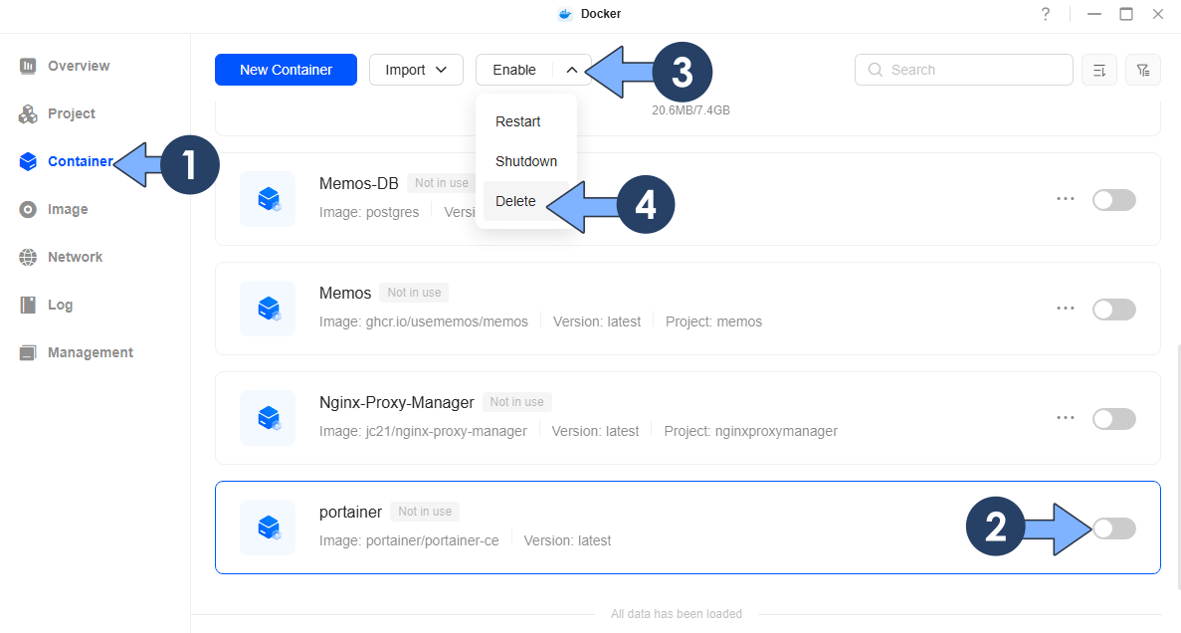This screenshot has width=1181, height=633.
Task: Click the Management icon in sidebar
Action: (x=28, y=352)
